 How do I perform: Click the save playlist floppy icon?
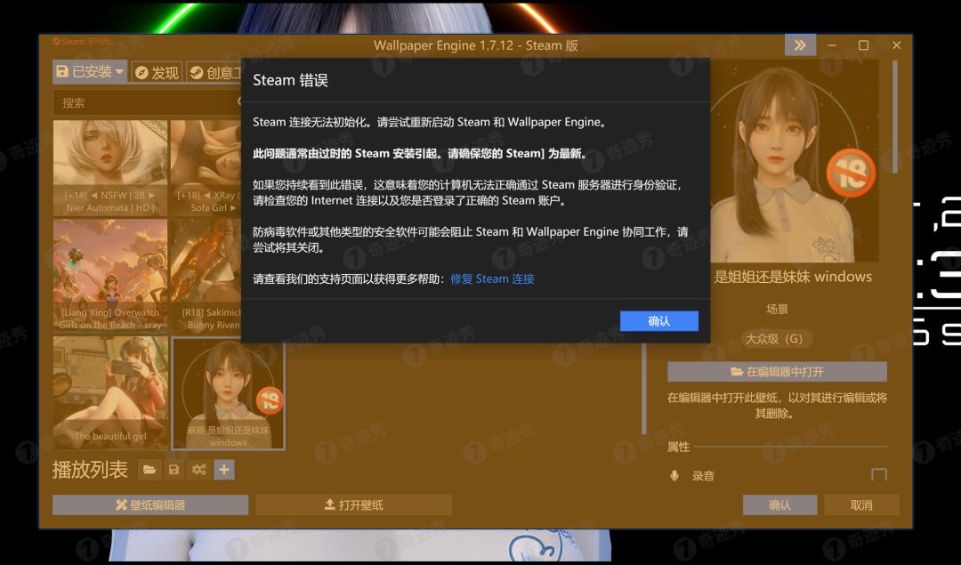point(174,470)
